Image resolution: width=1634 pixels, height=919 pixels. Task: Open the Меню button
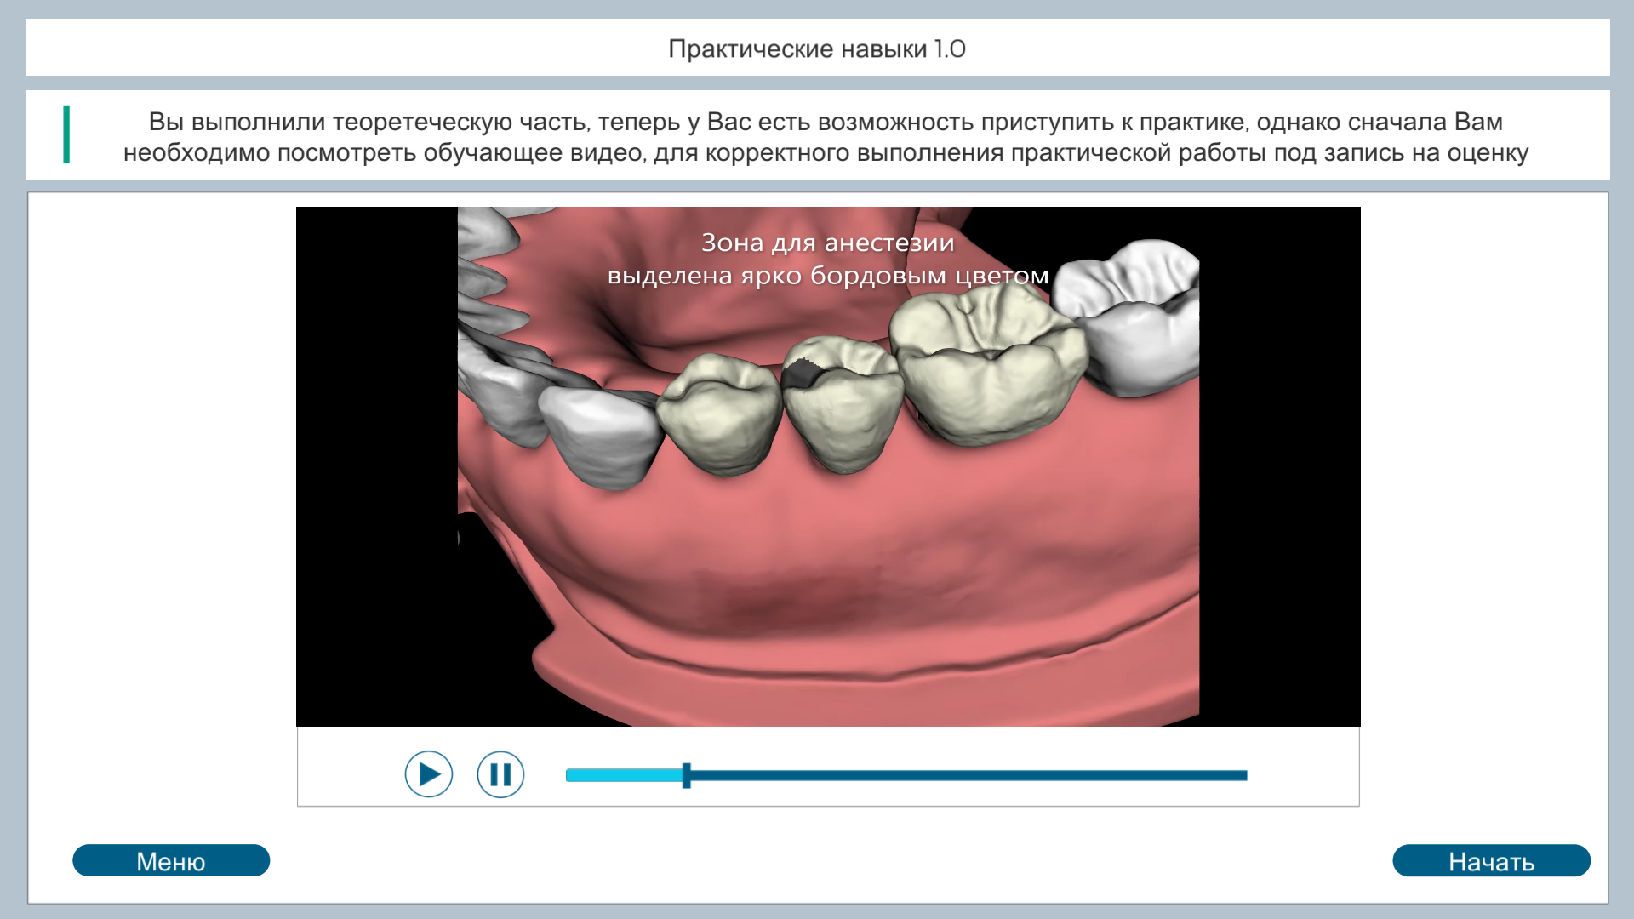click(x=171, y=860)
